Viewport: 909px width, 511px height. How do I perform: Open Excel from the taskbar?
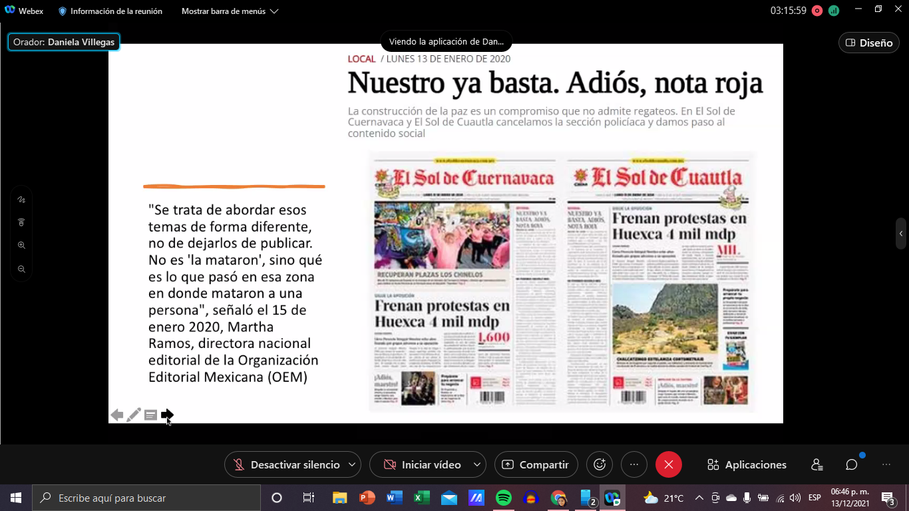click(422, 498)
